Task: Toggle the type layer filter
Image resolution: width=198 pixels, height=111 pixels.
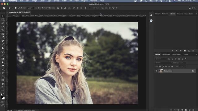Action: (x=176, y=59)
